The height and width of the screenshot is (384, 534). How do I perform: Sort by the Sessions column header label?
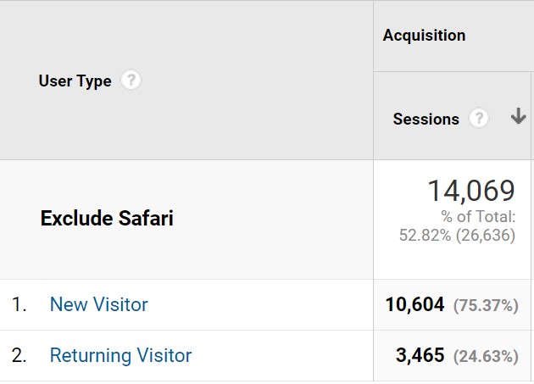tap(426, 120)
